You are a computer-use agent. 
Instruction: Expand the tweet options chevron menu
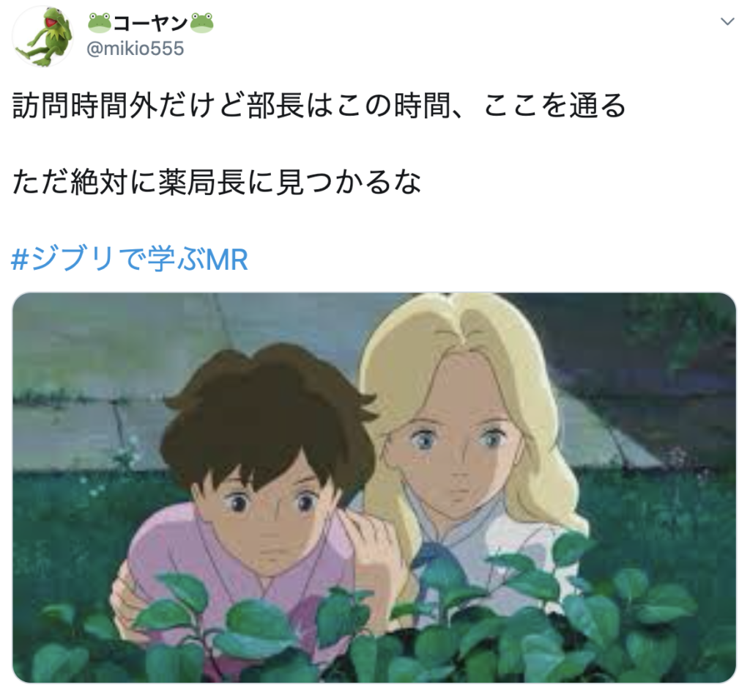tap(727, 21)
